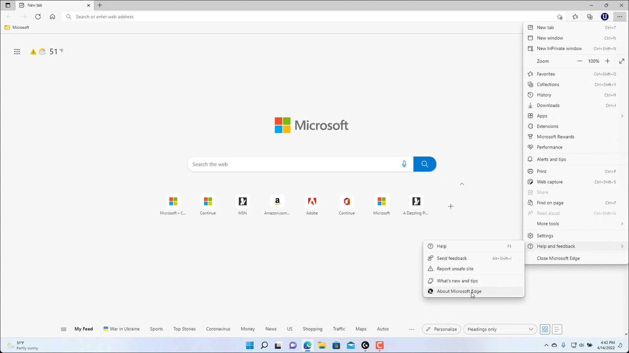Viewport: 629px width, 353px height.
Task: Open Extensions from the menu
Action: point(576,127)
